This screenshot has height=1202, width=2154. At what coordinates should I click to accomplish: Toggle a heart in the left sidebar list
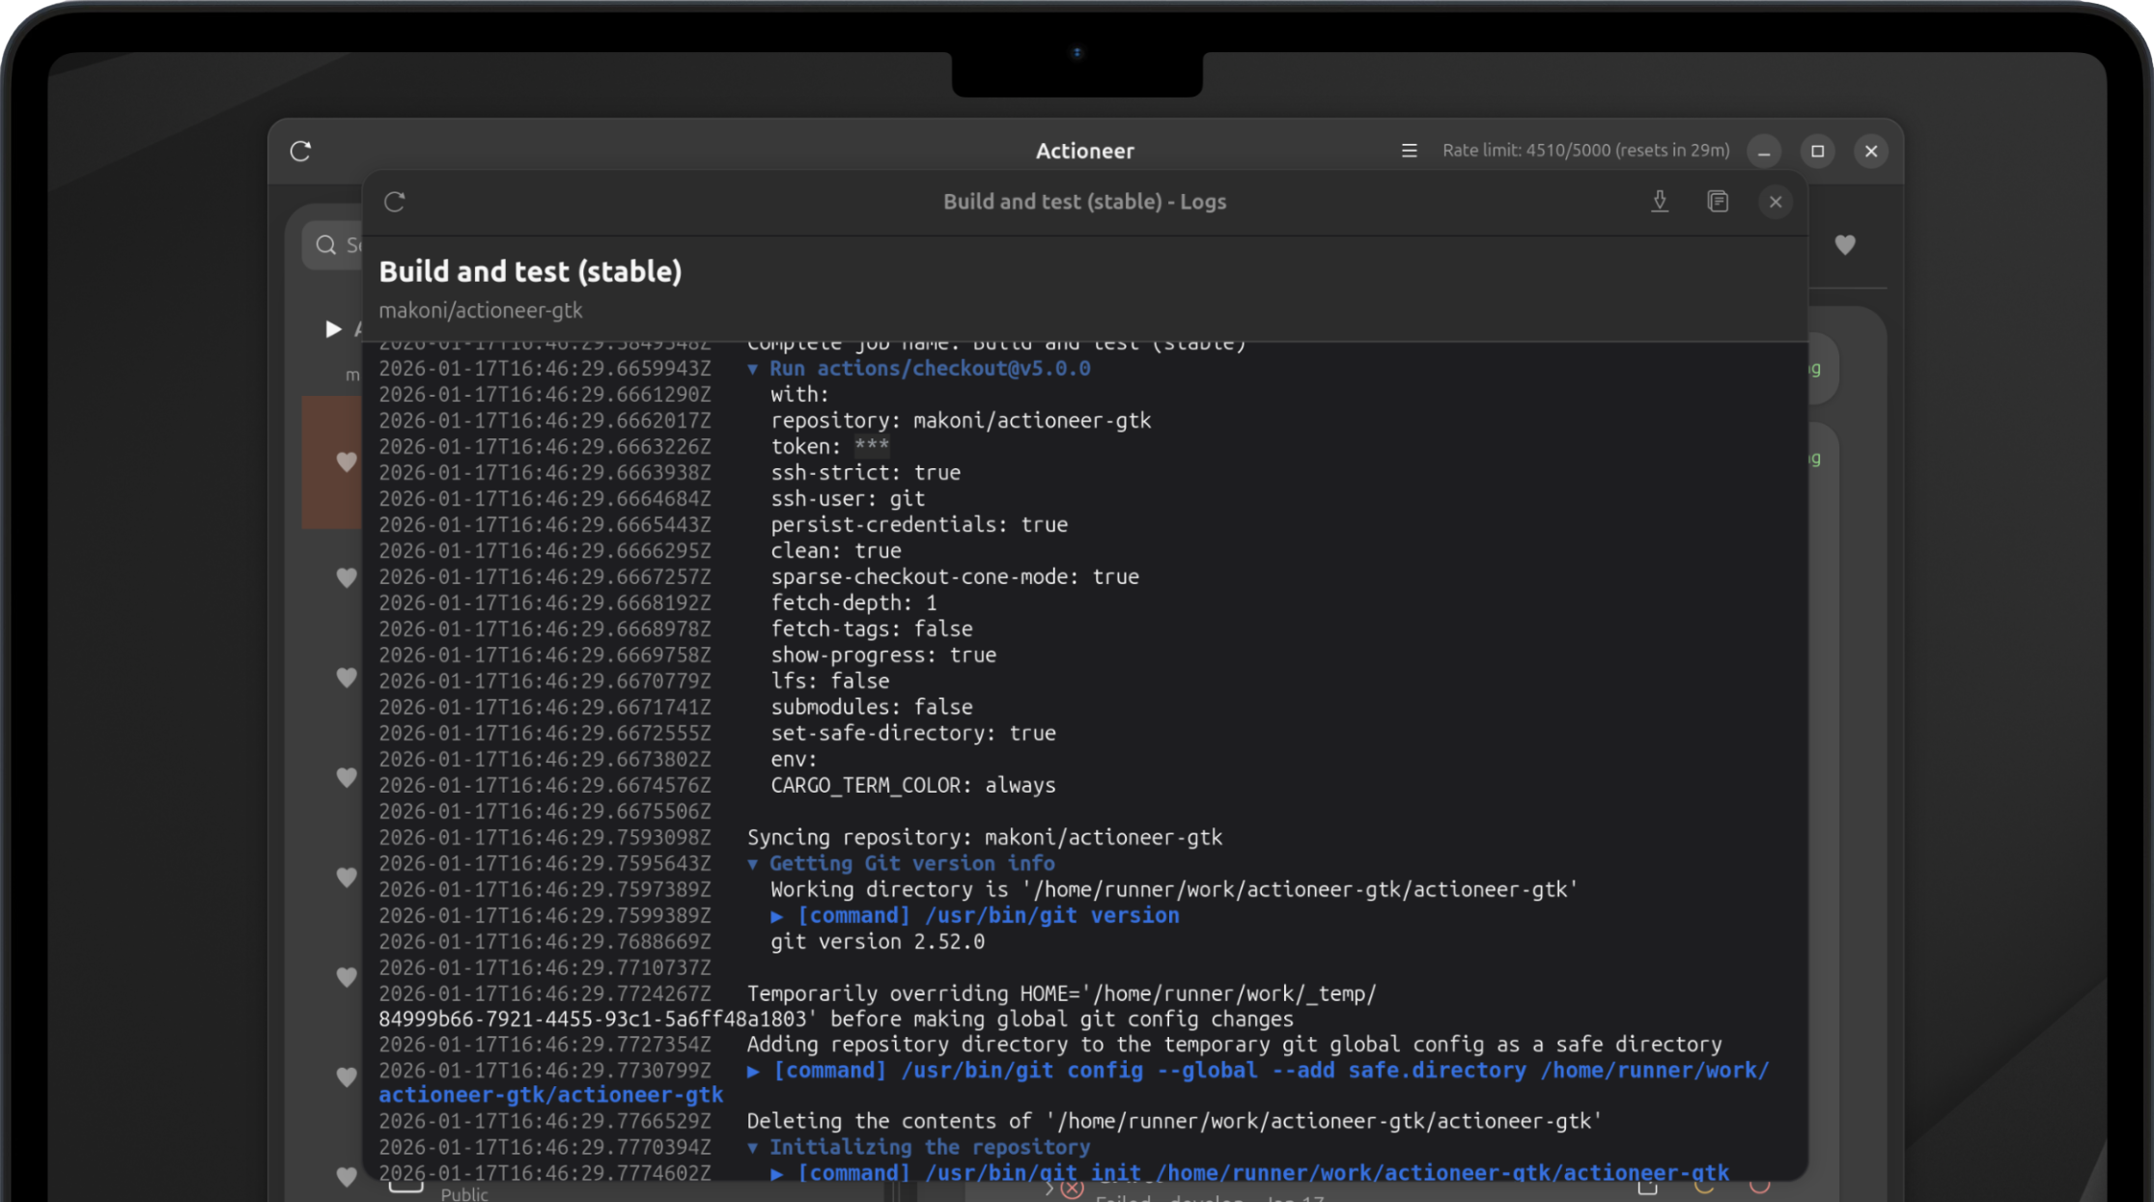348,577
